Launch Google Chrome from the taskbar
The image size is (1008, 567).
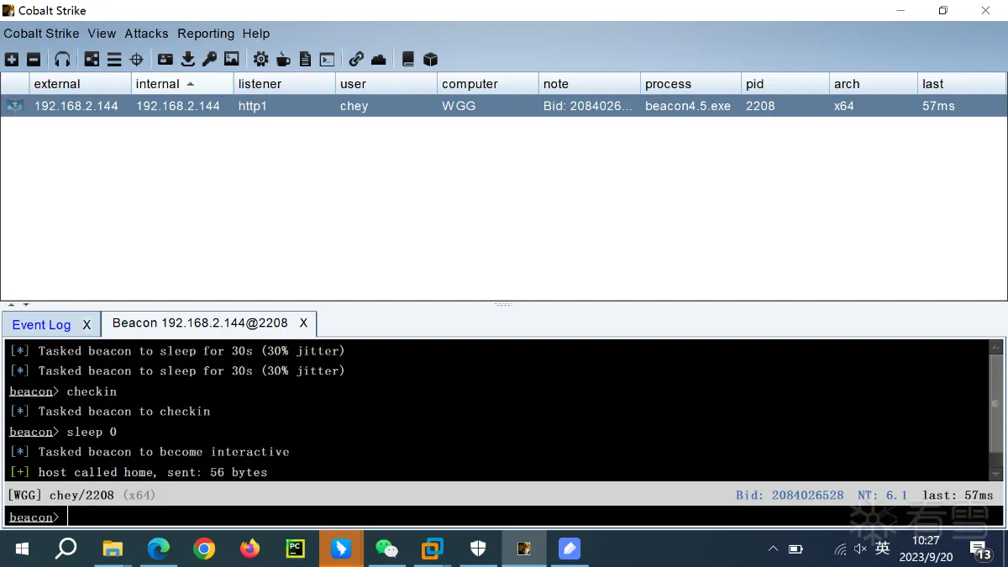click(204, 549)
